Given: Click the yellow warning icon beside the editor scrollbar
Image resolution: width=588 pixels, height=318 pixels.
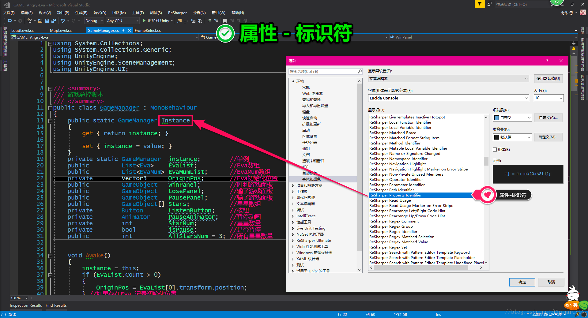Looking at the screenshot, I should click(x=574, y=49).
